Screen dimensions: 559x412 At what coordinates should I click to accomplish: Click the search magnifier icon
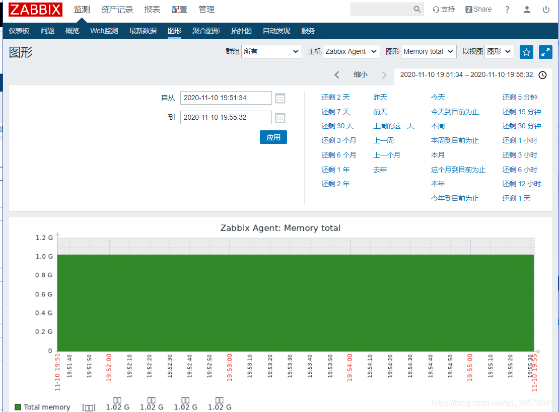click(x=417, y=9)
